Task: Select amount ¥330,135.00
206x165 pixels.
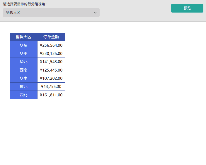Action: point(51,53)
